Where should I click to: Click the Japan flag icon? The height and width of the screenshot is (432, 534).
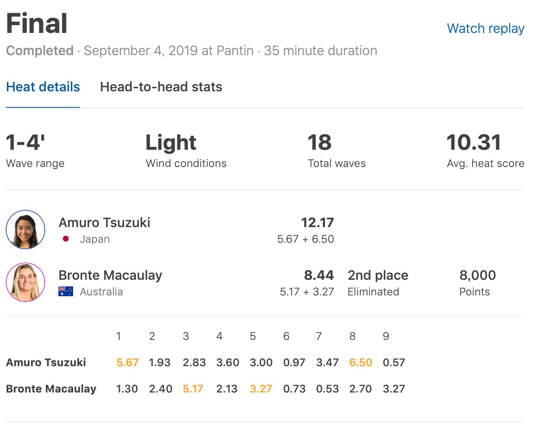pos(66,239)
